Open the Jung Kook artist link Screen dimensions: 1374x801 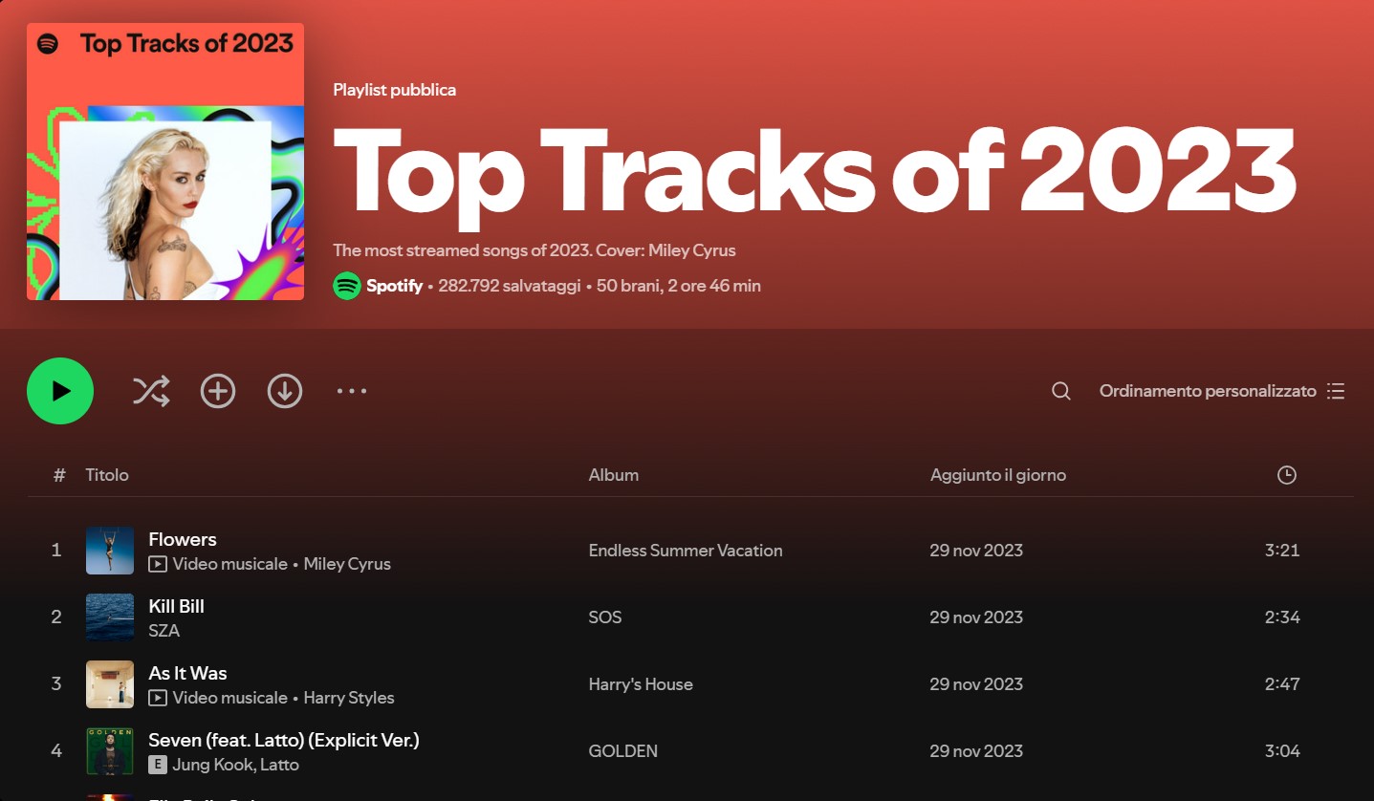211,765
